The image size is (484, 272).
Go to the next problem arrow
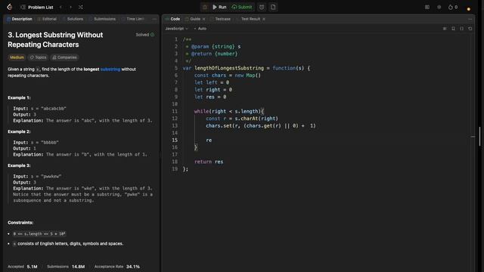(x=70, y=7)
